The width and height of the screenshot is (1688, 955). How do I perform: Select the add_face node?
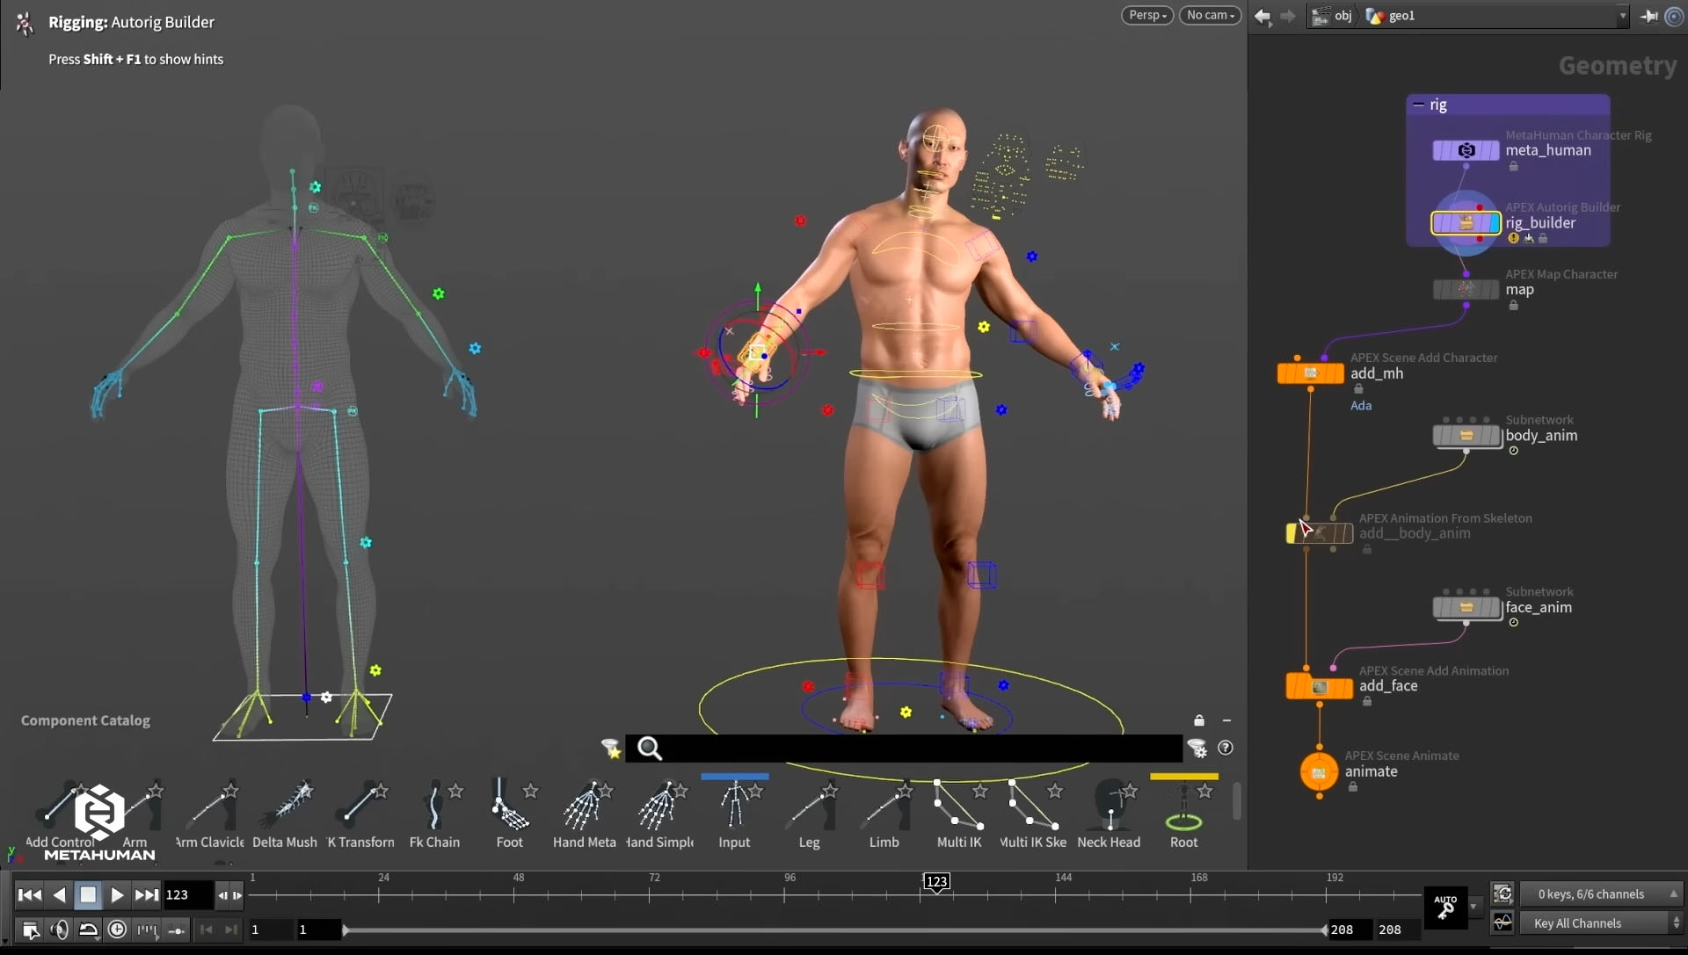(x=1319, y=686)
